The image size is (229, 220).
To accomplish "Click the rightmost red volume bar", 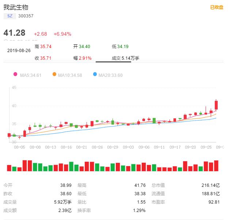I will (x=216, y=166).
